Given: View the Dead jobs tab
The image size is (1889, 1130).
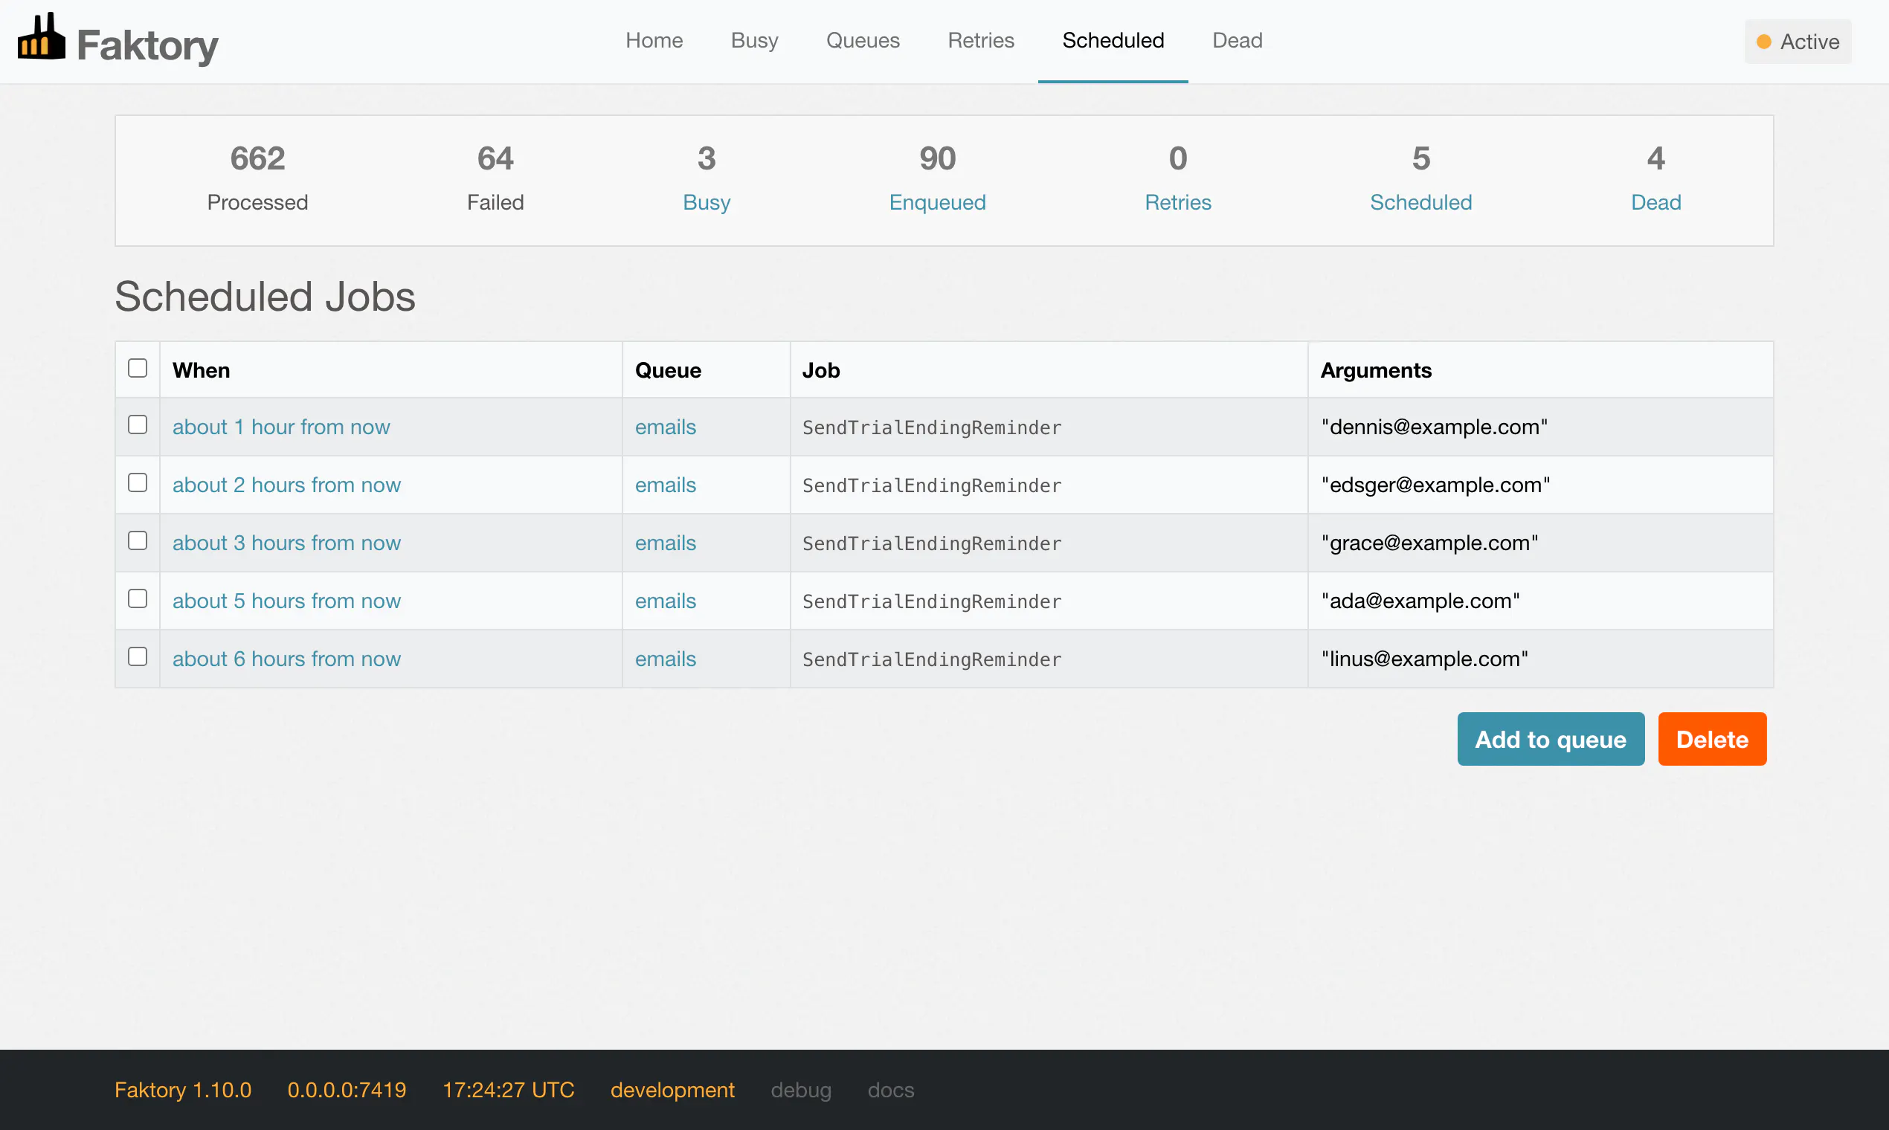Looking at the screenshot, I should (1237, 40).
